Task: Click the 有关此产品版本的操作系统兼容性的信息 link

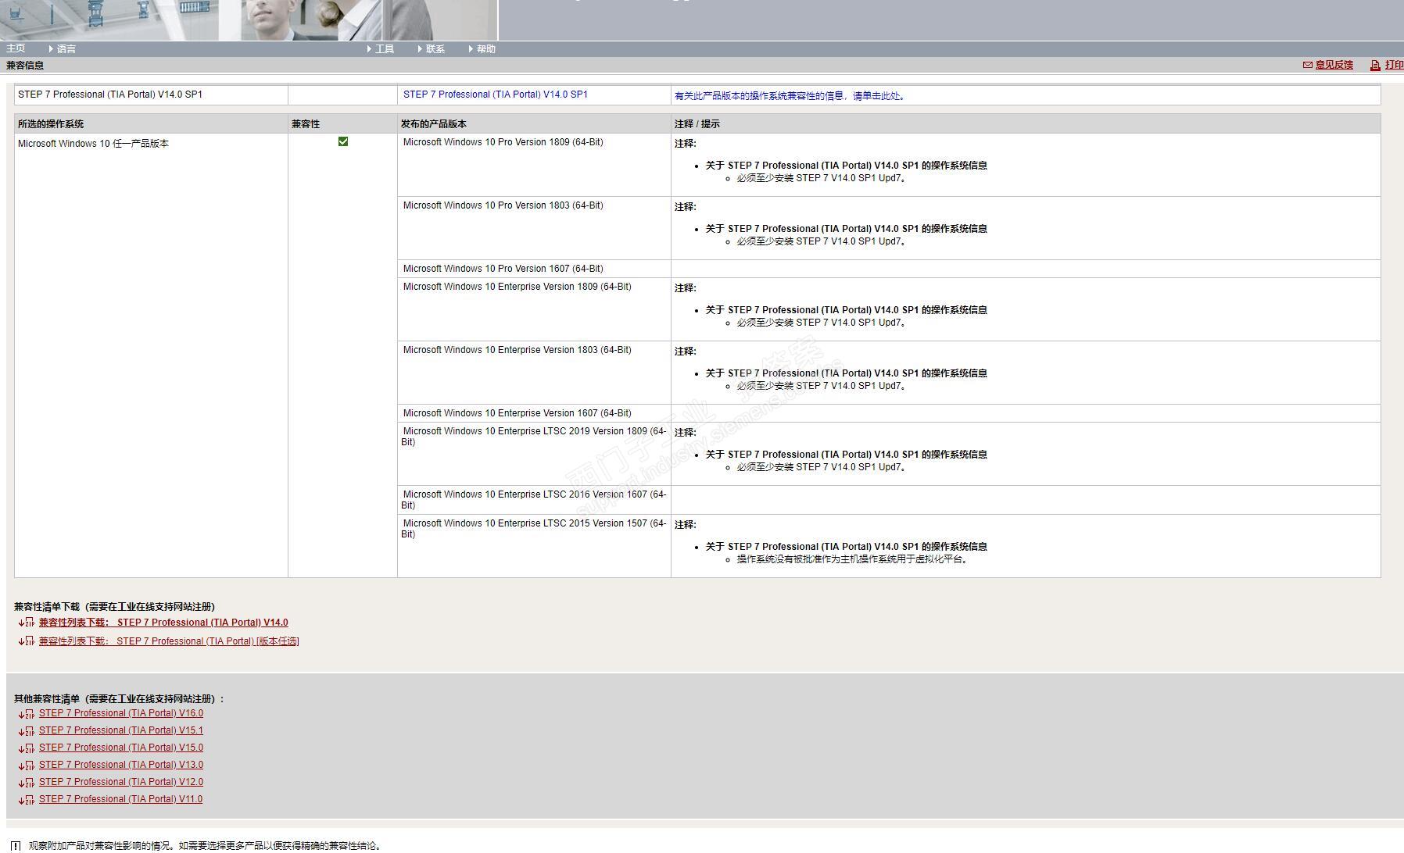Action: pyautogui.click(x=790, y=96)
